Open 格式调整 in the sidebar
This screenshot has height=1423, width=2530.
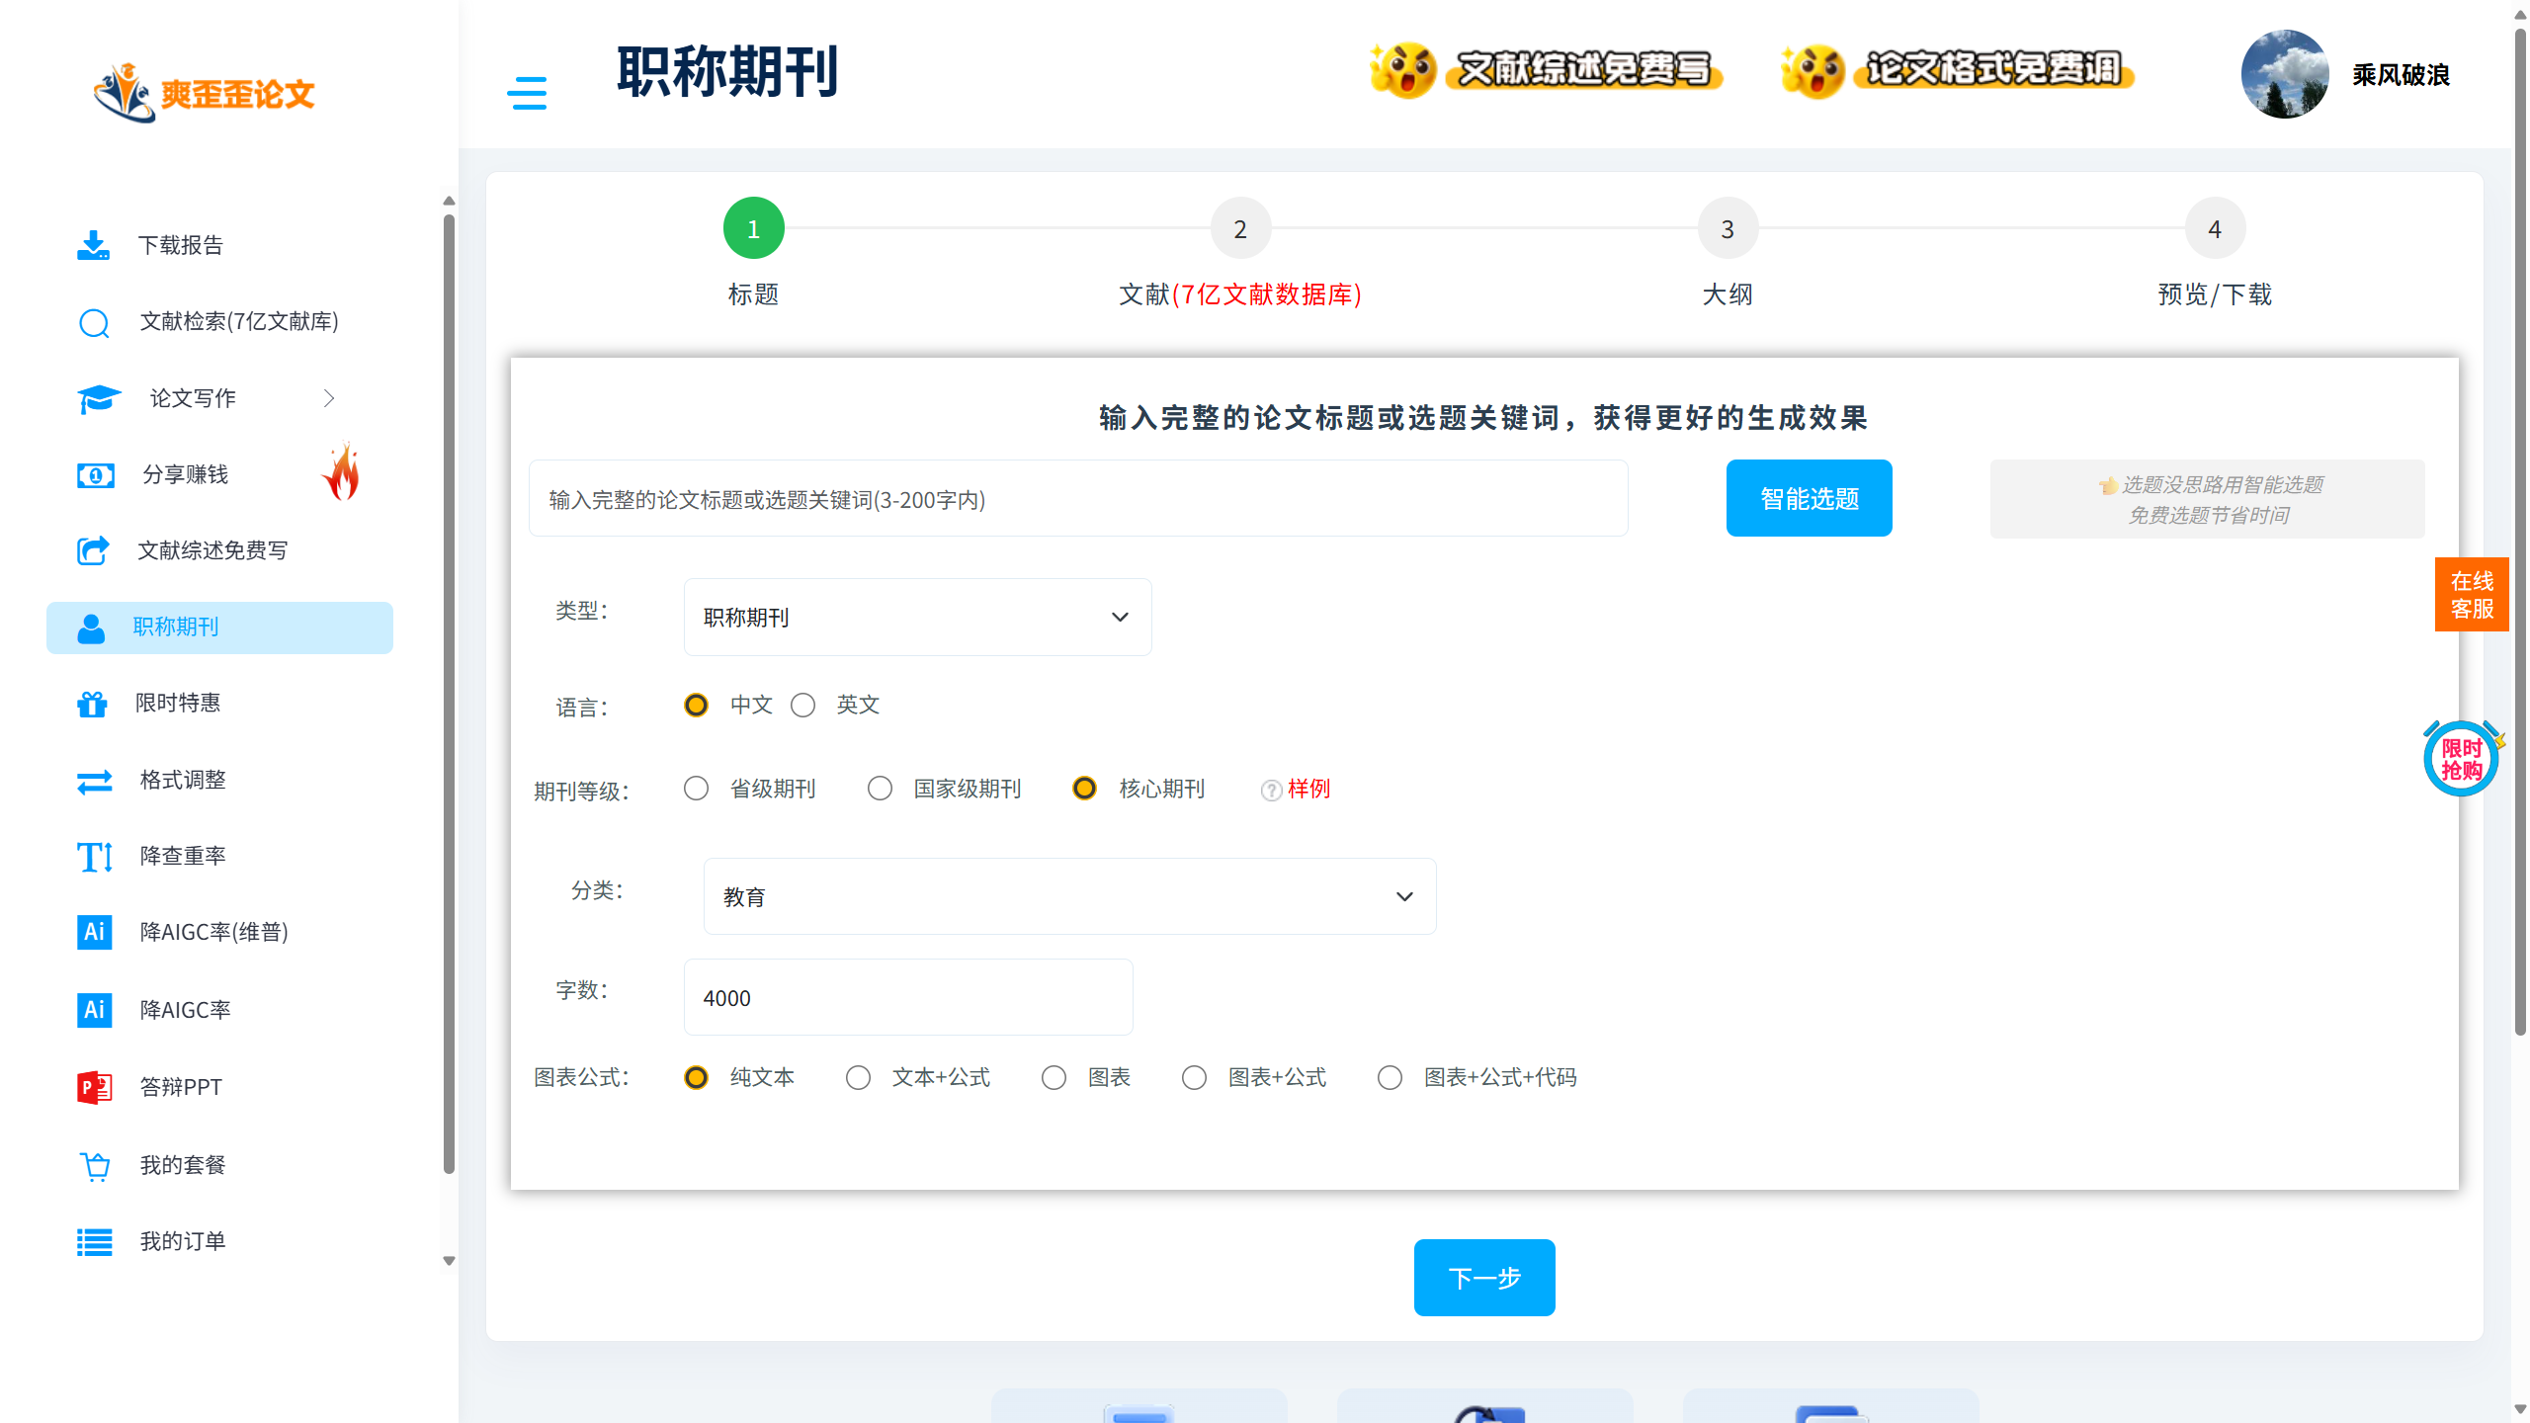pyautogui.click(x=183, y=780)
